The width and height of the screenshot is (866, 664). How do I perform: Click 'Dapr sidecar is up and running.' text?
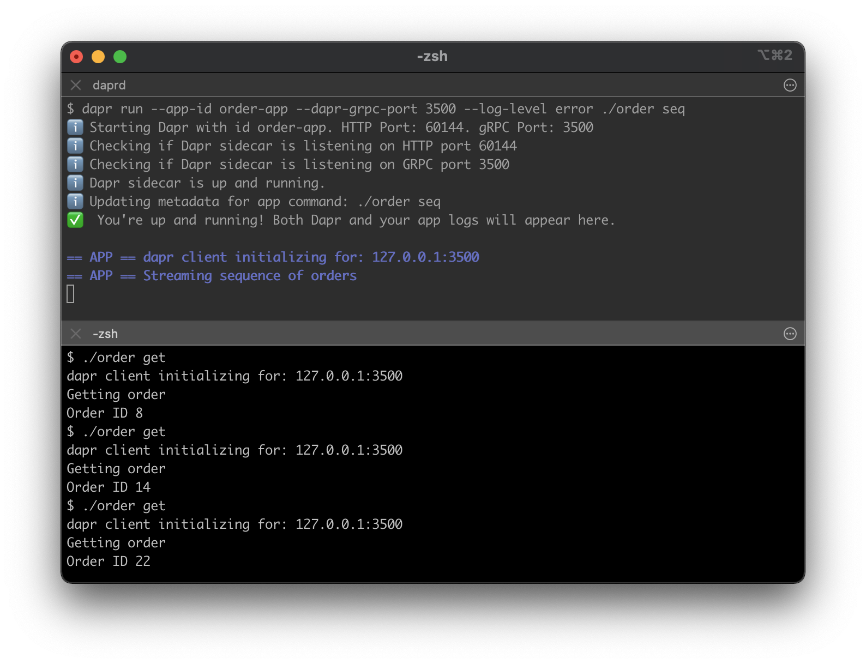tap(207, 183)
